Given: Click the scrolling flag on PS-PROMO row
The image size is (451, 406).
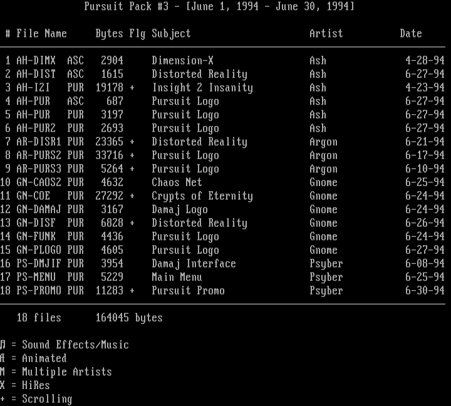Looking at the screenshot, I should [132, 291].
